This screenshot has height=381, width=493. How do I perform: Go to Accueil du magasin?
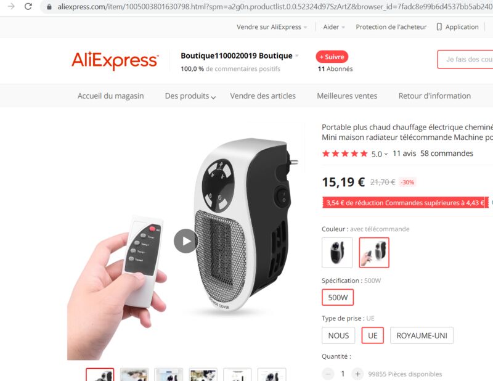(111, 96)
